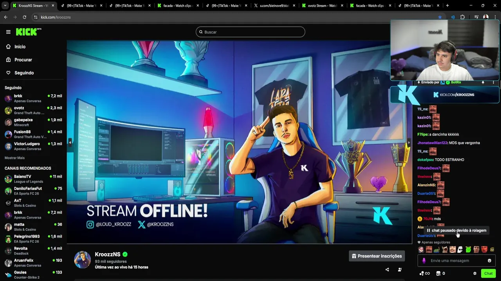Click the Chrome profile avatar
The width and height of the screenshot is (501, 281).
486,17
